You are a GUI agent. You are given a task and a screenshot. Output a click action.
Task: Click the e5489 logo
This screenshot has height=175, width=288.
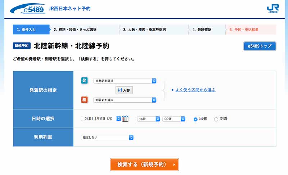(28, 8)
